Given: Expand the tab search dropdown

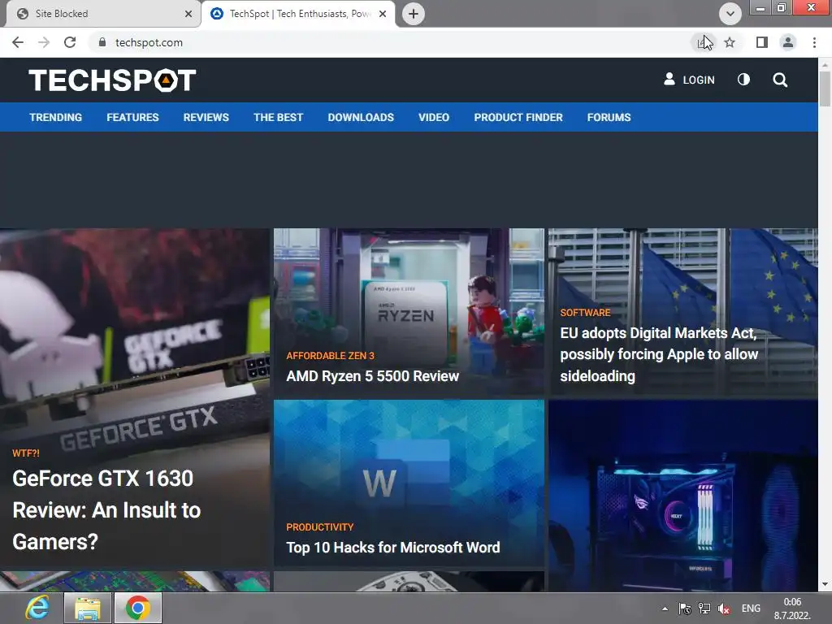Looking at the screenshot, I should (x=730, y=14).
